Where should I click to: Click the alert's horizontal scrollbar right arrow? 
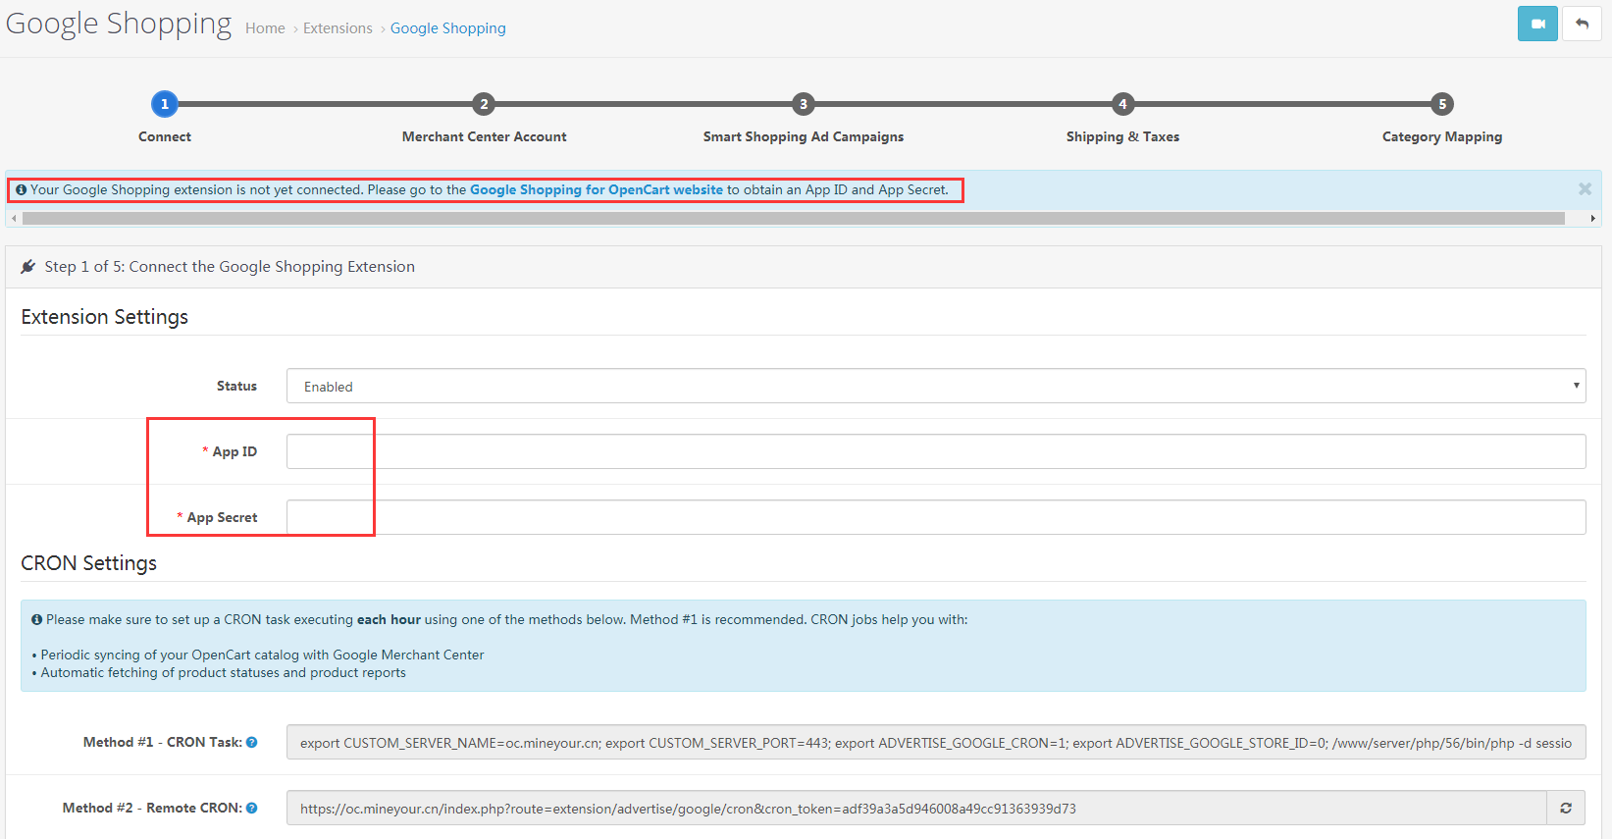(1592, 218)
